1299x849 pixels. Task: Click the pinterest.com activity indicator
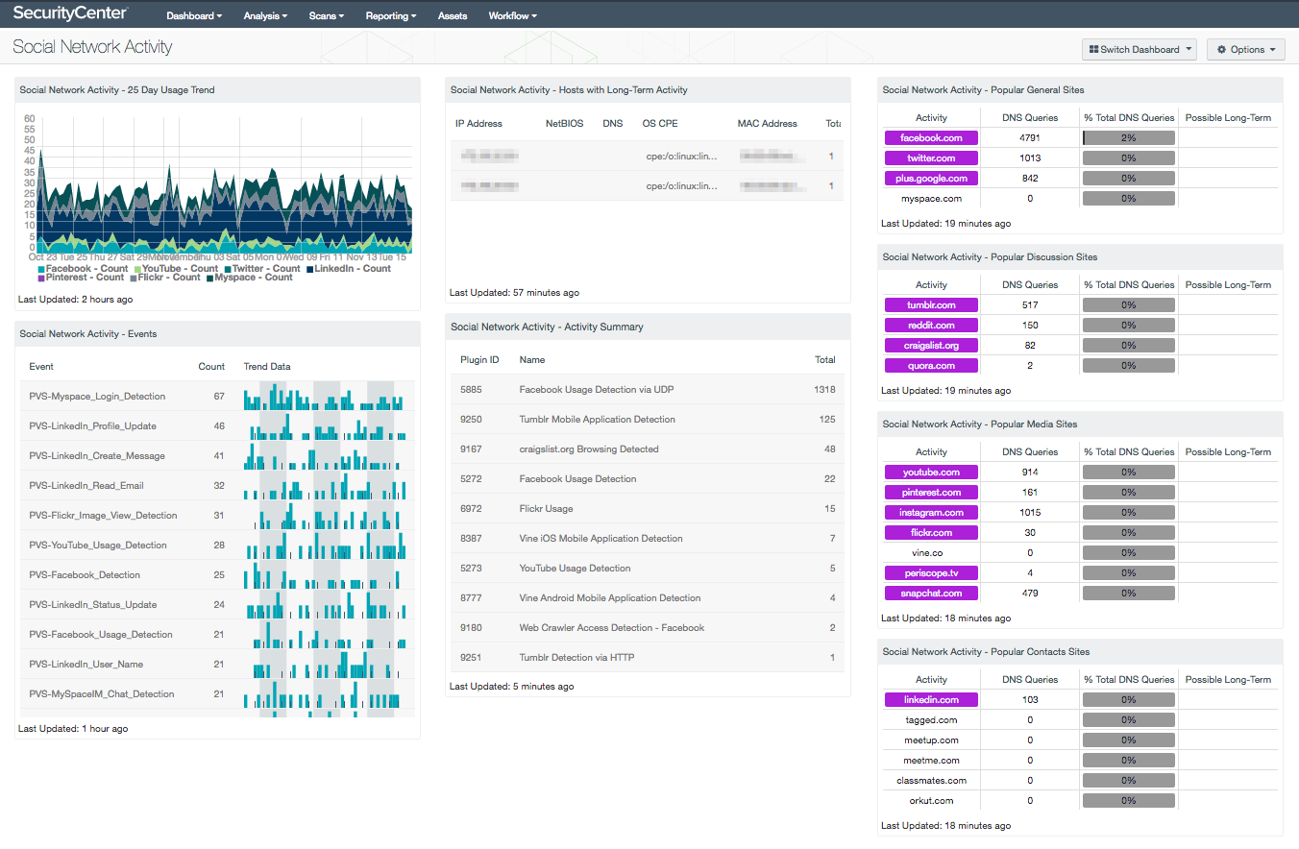931,493
